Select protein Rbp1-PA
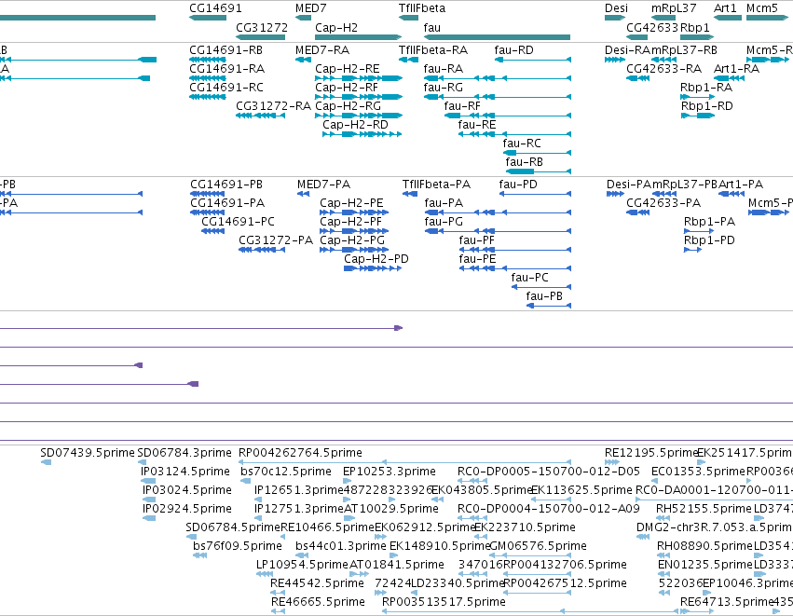 pos(709,222)
